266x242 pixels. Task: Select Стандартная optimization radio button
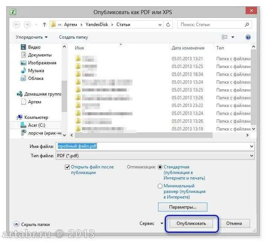(160, 167)
